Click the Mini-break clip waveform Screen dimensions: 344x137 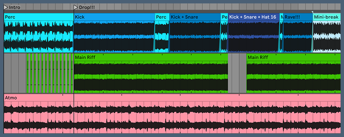pos(327,37)
